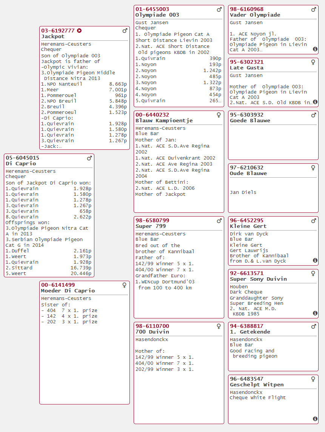The width and height of the screenshot is (325, 432).
Task: Click the 1.Quivrain 390p result
Action: (x=178, y=58)
